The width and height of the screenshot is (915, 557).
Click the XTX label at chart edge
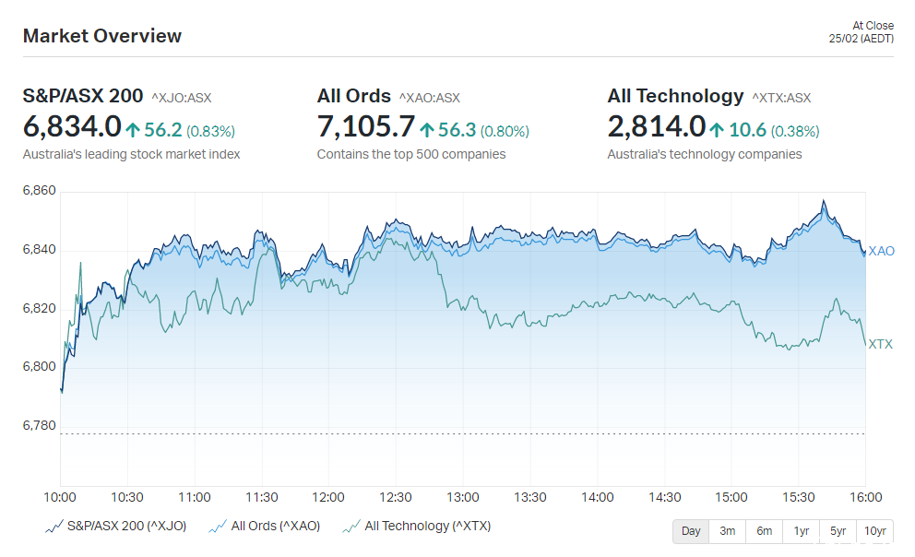881,345
